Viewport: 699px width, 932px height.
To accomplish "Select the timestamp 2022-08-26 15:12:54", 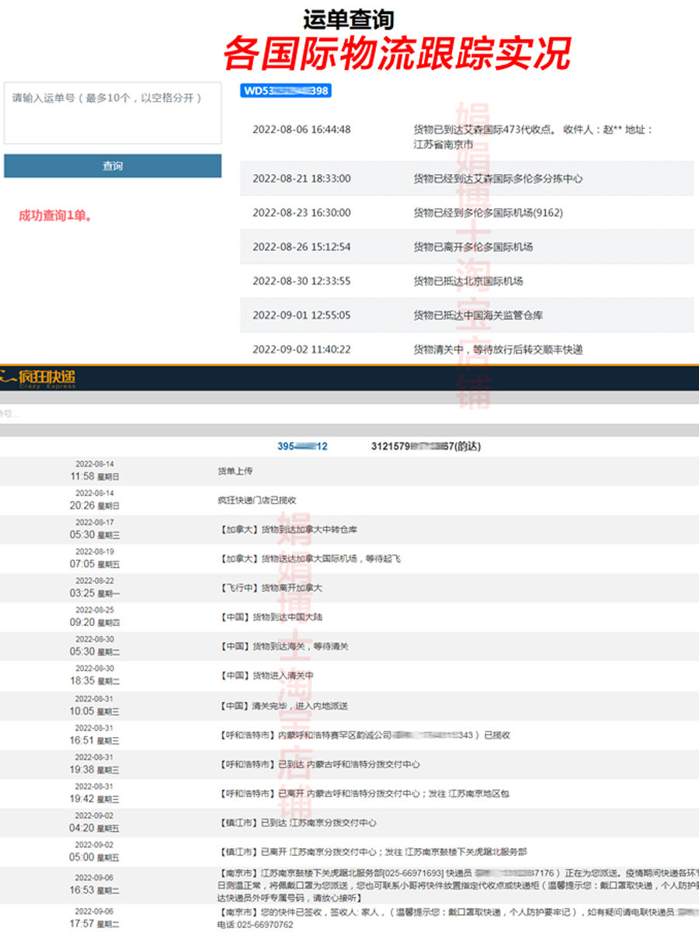I will [301, 247].
